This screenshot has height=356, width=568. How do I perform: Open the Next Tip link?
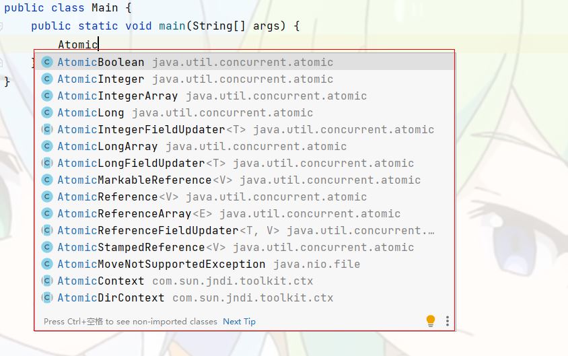[239, 322]
